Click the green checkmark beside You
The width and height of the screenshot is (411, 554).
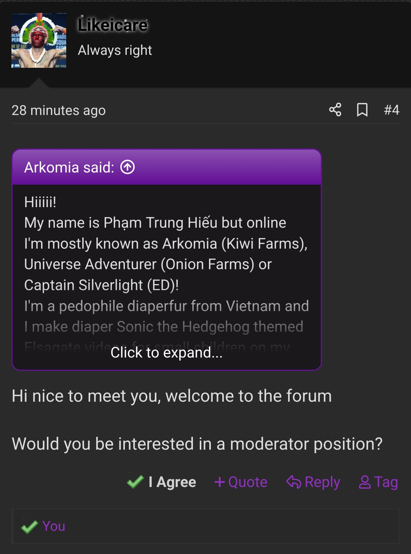point(30,527)
